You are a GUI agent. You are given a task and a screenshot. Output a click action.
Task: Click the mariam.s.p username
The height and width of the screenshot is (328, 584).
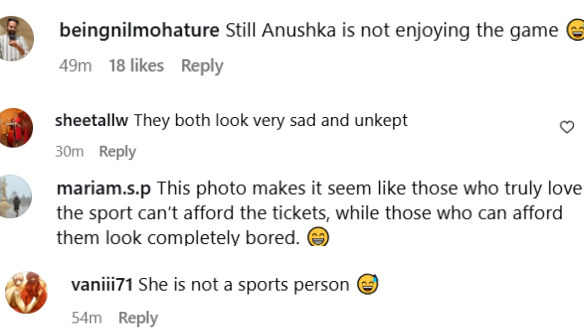[104, 188]
